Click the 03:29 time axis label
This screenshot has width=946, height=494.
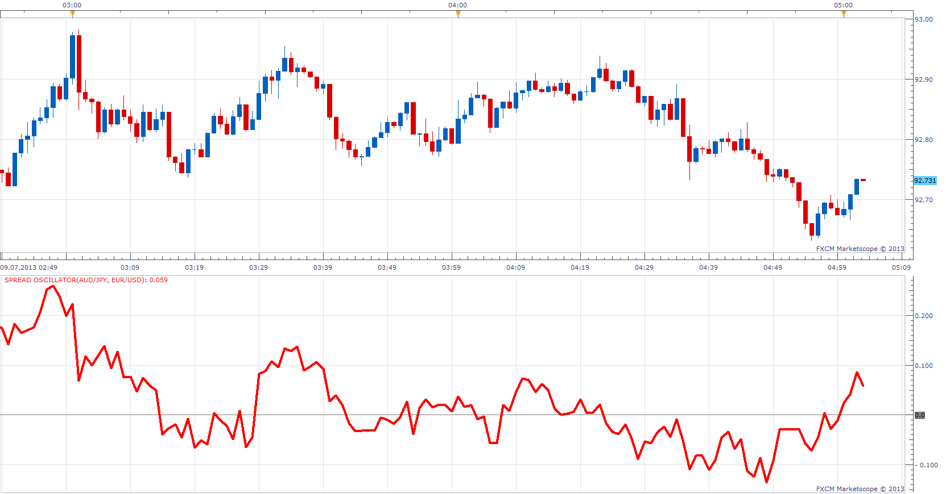259,267
